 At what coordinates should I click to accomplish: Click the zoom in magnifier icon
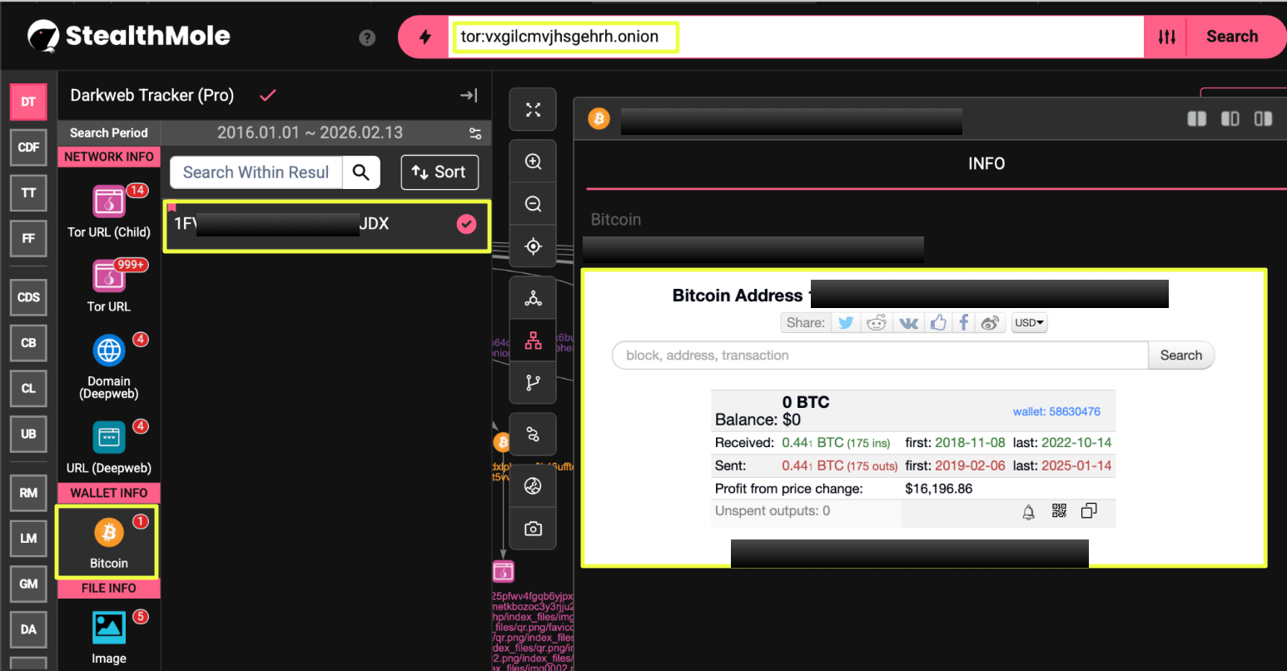(533, 162)
